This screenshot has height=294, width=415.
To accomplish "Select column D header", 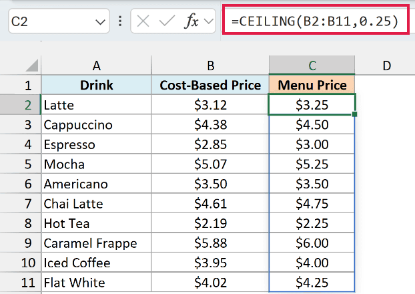I will click(386, 65).
